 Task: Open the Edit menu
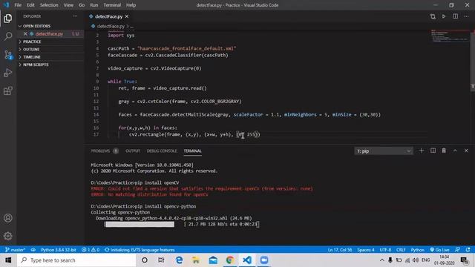click(30, 5)
